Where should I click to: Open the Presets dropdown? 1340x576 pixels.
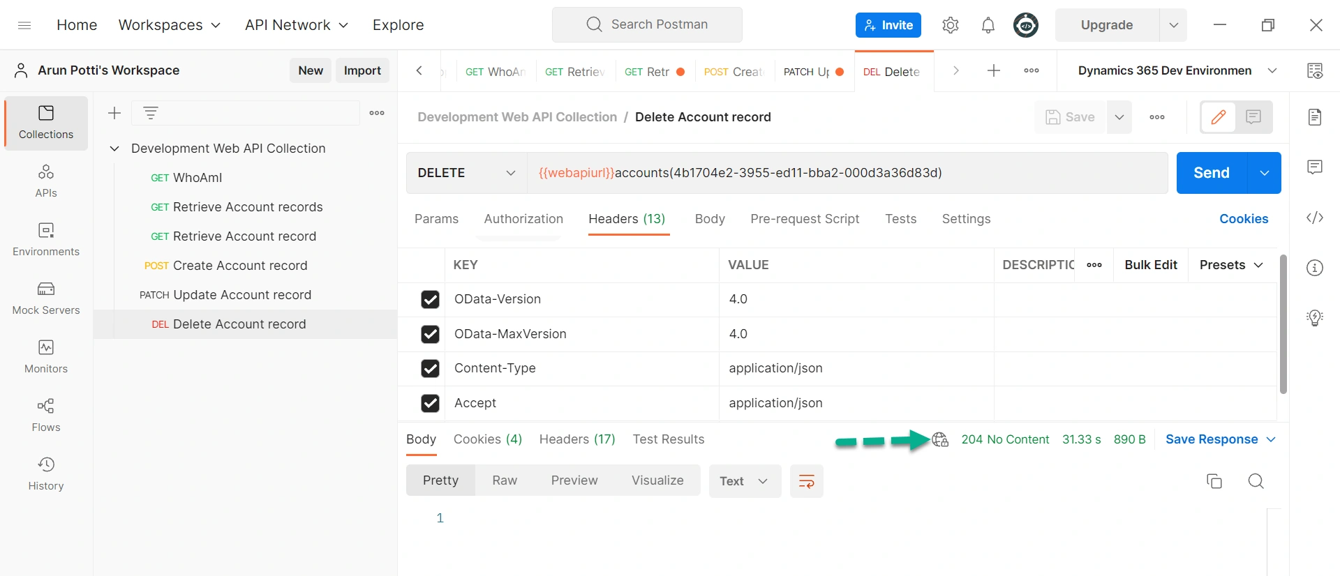[x=1231, y=265]
